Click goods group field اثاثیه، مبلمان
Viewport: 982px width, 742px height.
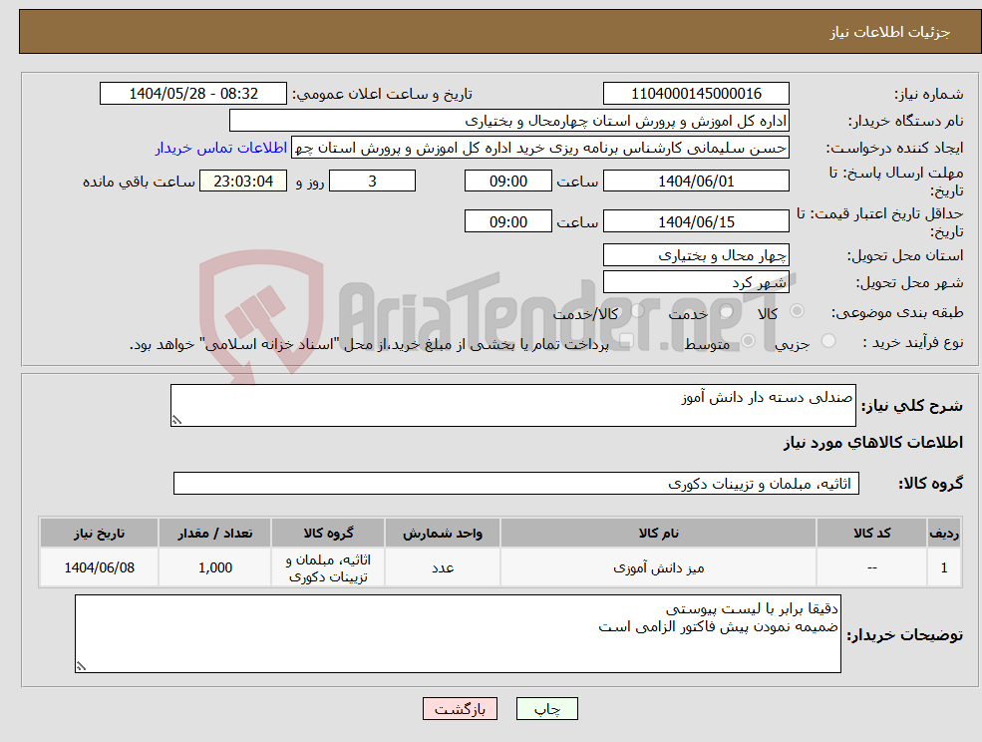(516, 483)
